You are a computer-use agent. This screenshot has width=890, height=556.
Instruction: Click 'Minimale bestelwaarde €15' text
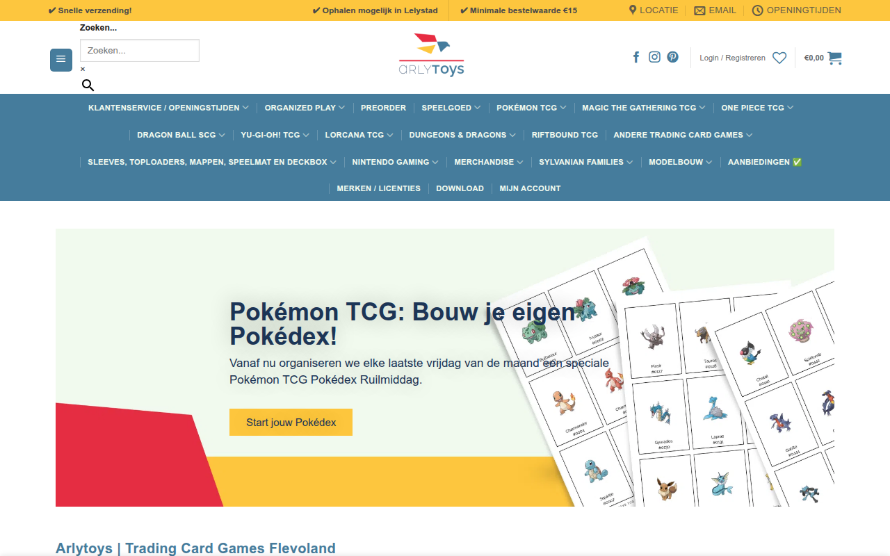[518, 10]
